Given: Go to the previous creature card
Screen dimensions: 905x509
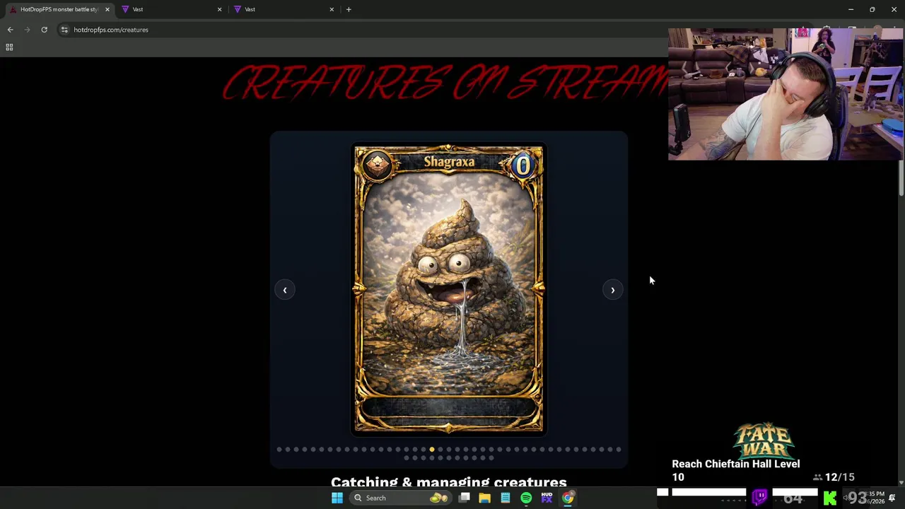Looking at the screenshot, I should click(285, 290).
